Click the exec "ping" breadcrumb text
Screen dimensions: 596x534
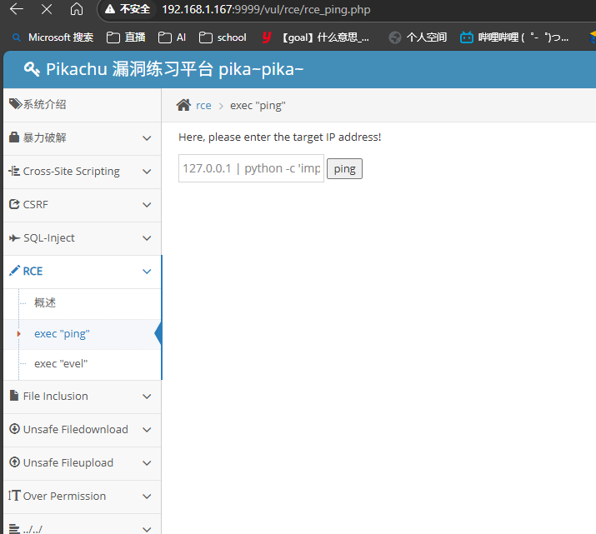[258, 106]
